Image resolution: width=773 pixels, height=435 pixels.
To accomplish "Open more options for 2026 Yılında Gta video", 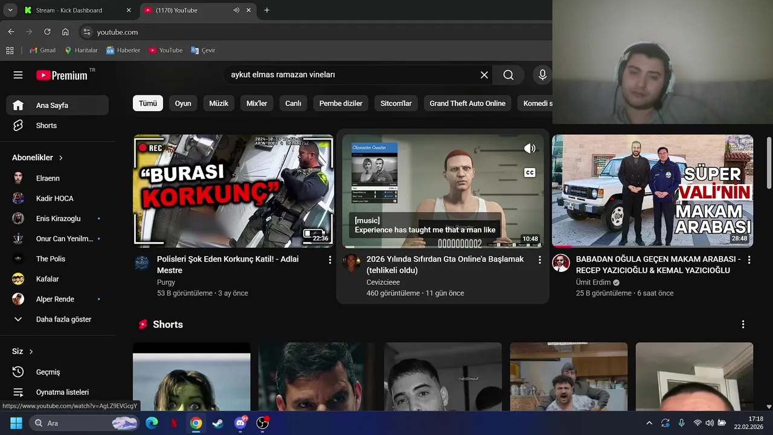I will pos(539,260).
